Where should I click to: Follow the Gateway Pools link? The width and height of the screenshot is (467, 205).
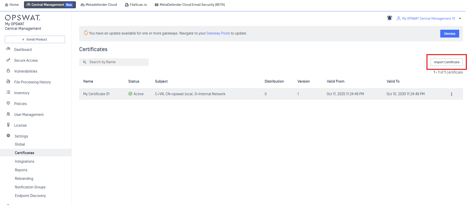[x=218, y=33]
